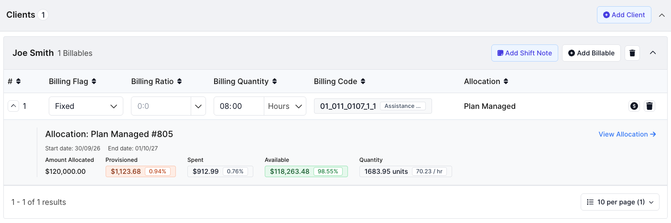Click the 1 Billables label
Screen dimensions: 671x223
pyautogui.click(x=75, y=53)
